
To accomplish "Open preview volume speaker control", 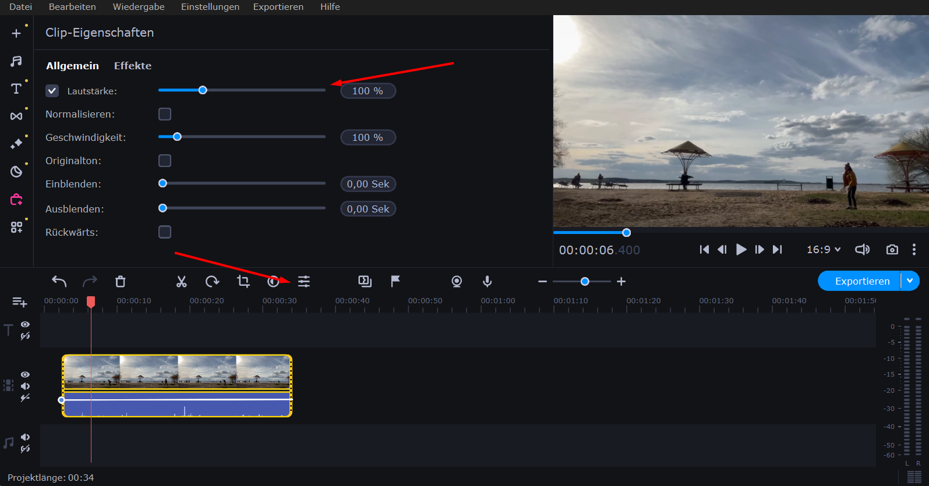I will (x=862, y=250).
